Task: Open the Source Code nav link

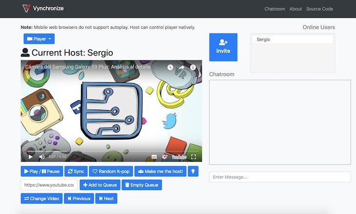Action: point(319,9)
